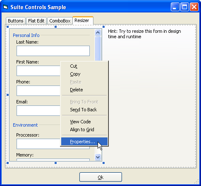Image resolution: width=201 pixels, height=186 pixels.
Task: Click the scroll down arrow of the form panel
Action: pos(98,157)
